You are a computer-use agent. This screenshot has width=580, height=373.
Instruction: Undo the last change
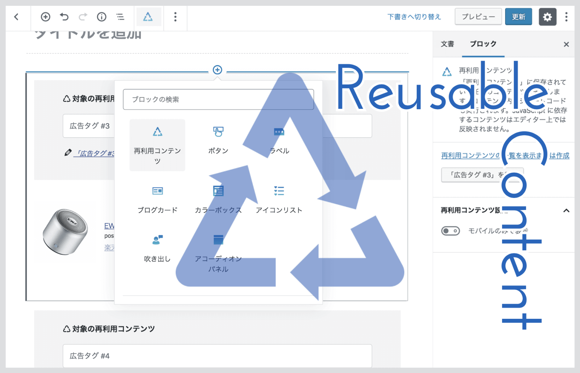pyautogui.click(x=64, y=17)
